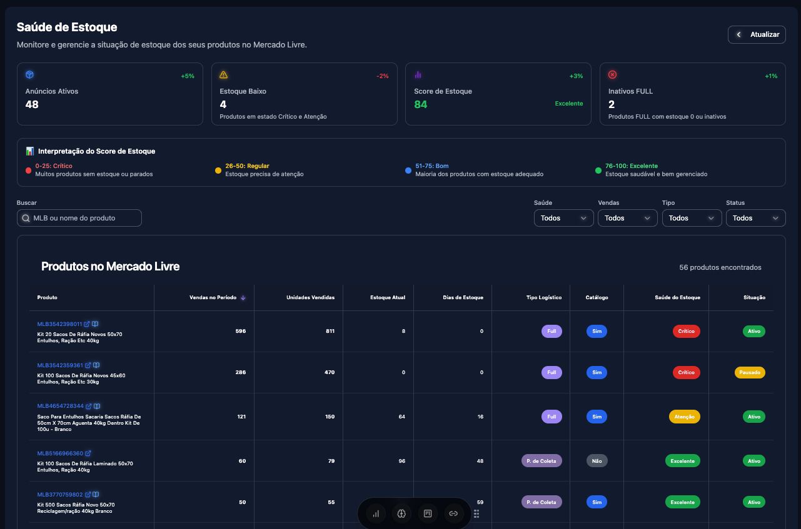Select the link icon in the floating dock

point(453,513)
